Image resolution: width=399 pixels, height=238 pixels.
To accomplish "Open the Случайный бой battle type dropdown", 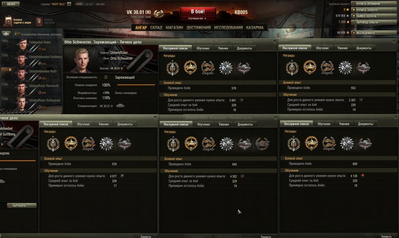I will click(198, 18).
